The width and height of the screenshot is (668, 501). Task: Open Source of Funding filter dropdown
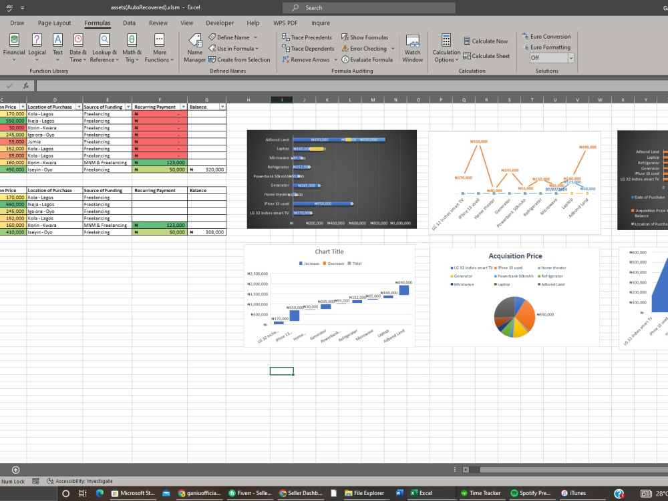128,107
